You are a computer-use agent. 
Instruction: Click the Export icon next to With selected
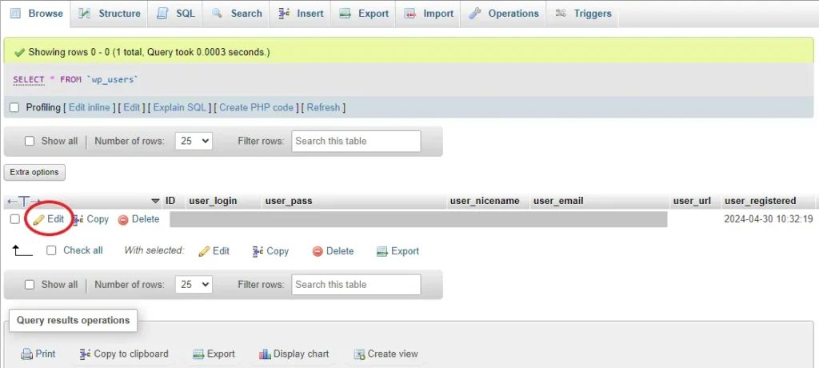tap(382, 251)
